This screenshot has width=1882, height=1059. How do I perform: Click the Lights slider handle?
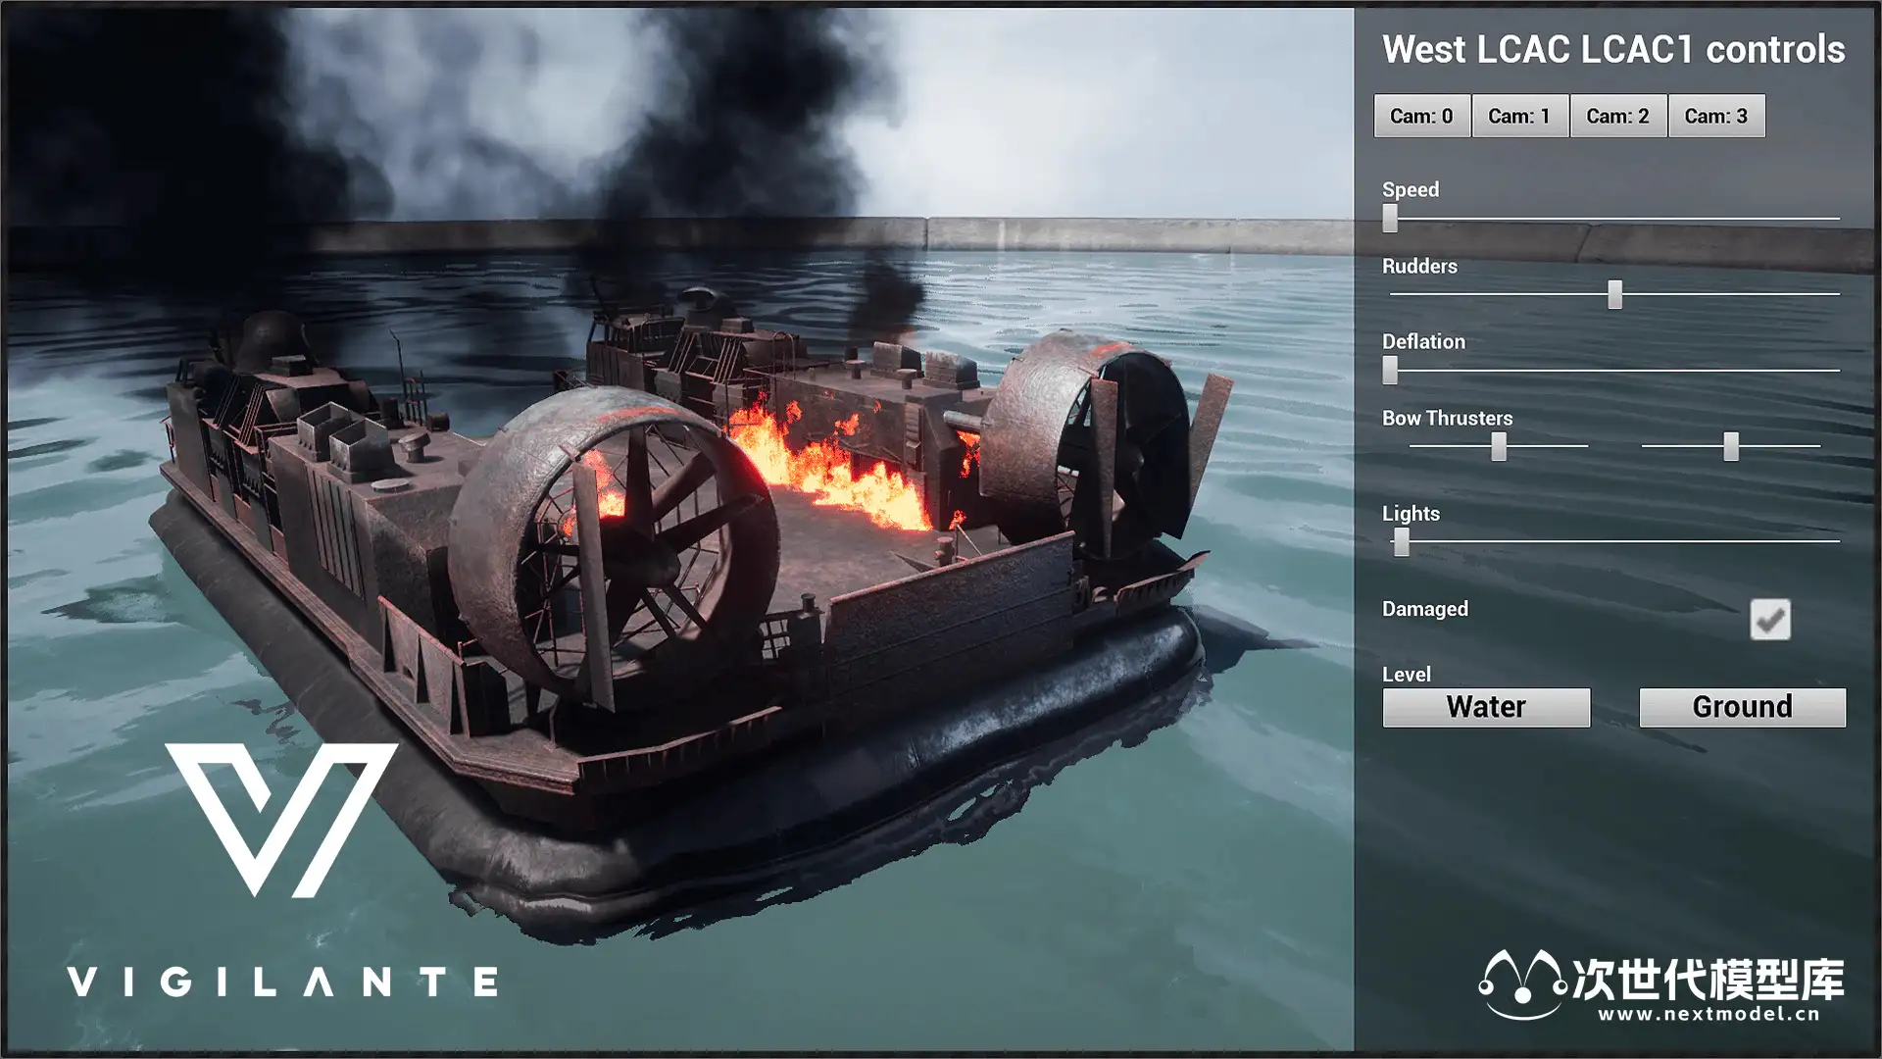(1402, 541)
